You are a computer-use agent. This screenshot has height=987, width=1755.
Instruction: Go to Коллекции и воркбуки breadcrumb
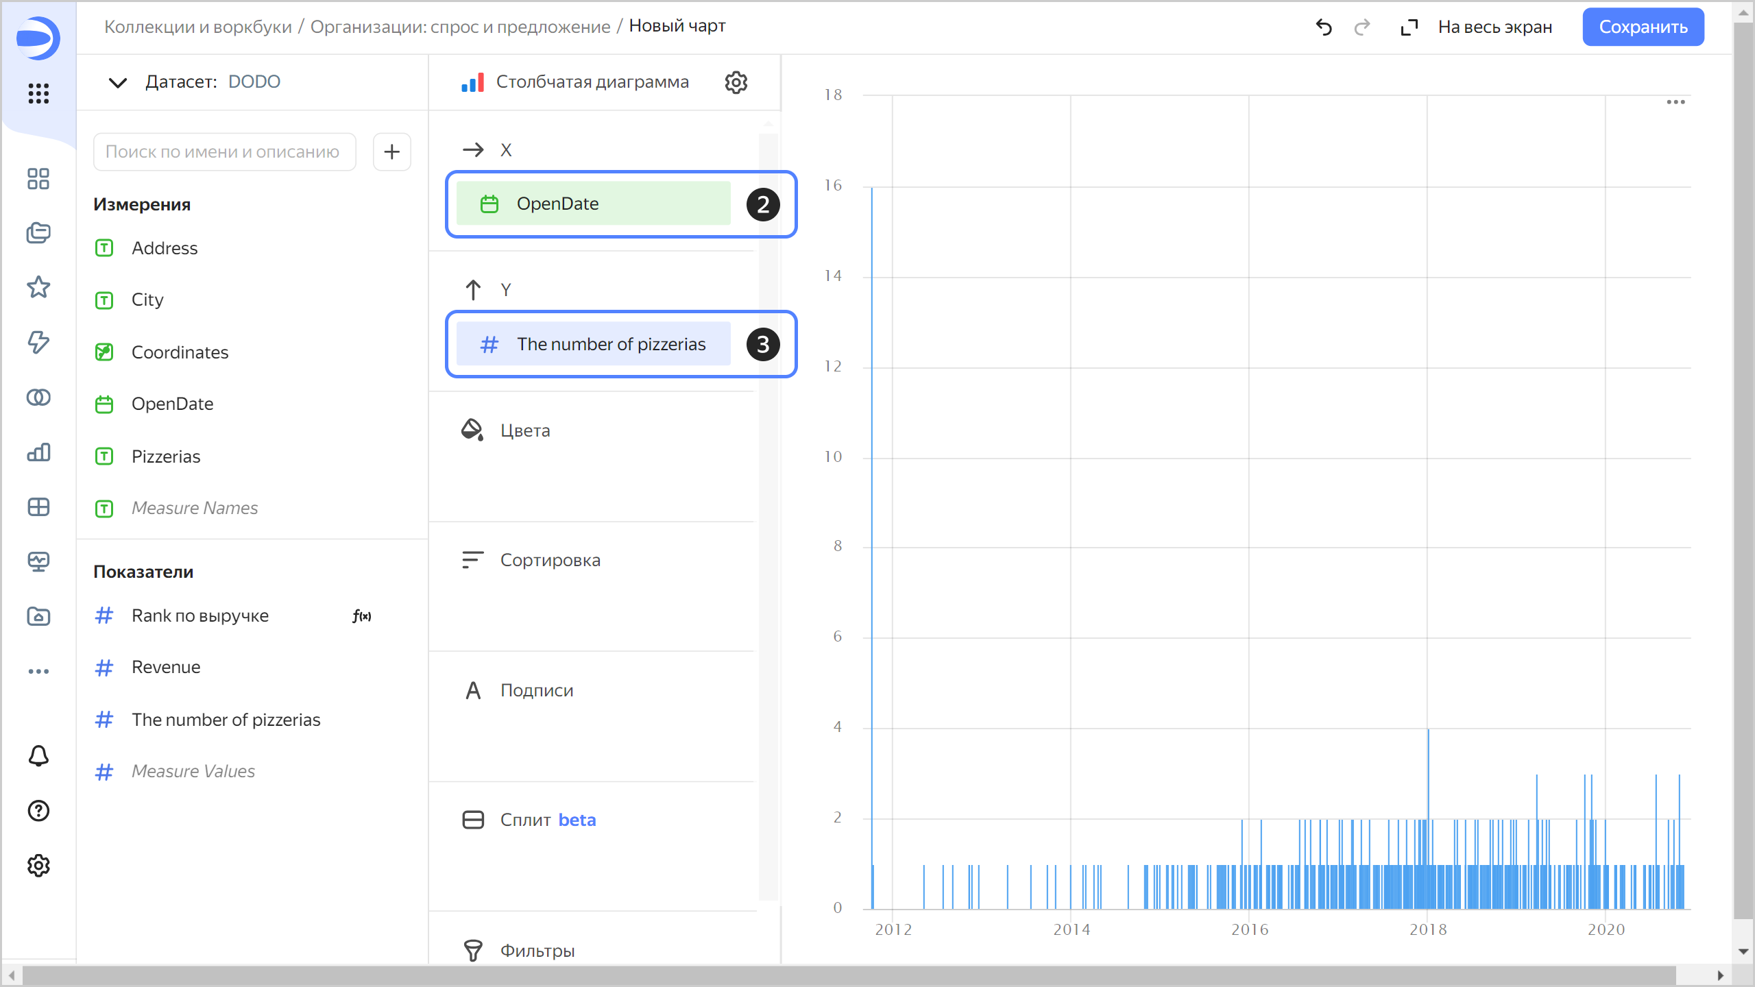tap(197, 27)
